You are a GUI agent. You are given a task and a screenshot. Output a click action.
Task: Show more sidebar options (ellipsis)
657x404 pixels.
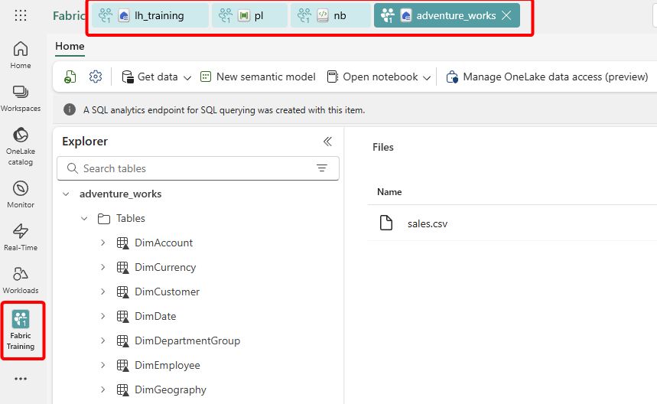click(x=21, y=379)
